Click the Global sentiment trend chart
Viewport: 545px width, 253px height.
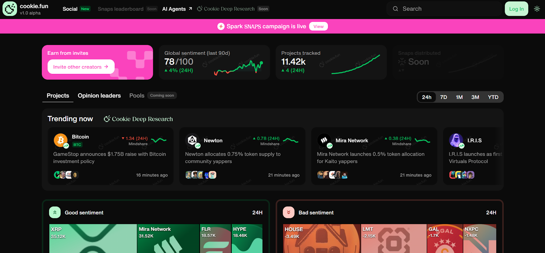click(x=238, y=67)
